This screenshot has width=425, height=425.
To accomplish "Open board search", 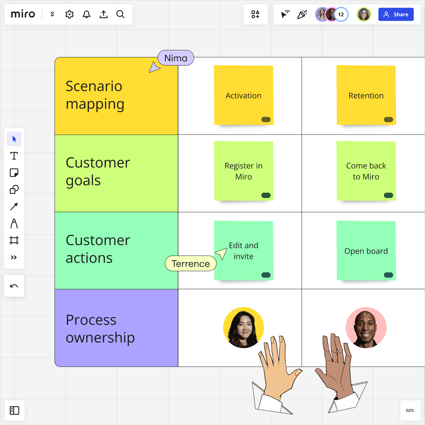I will tap(120, 15).
